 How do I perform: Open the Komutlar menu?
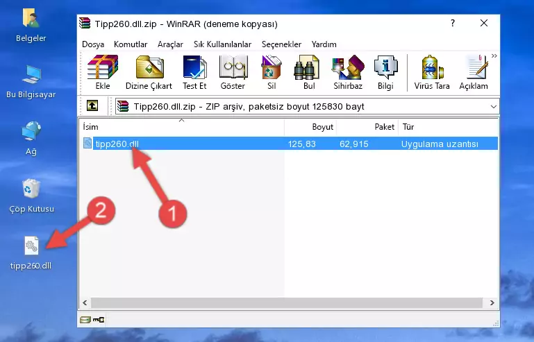click(x=131, y=44)
